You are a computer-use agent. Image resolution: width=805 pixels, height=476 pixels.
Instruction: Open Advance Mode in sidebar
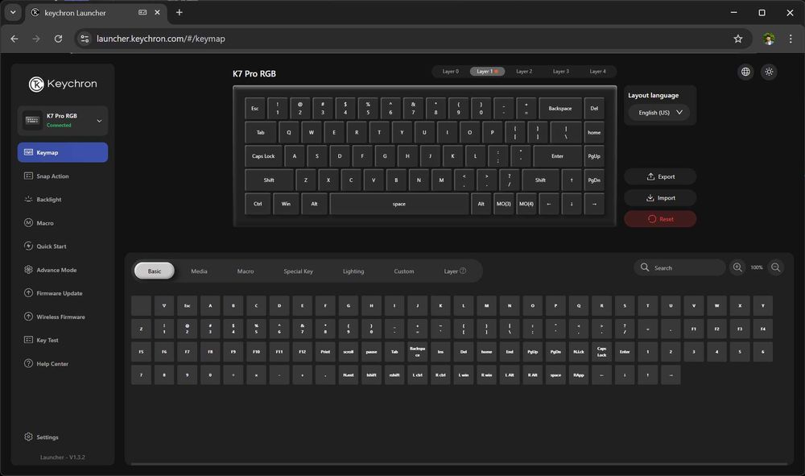[x=63, y=270]
